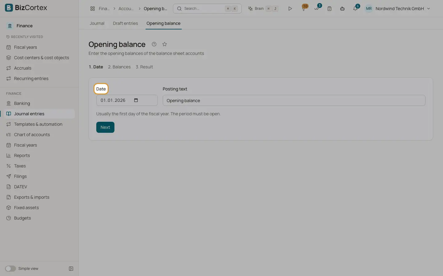The image size is (443, 276).
Task: Open the calendar picker in Date field
Action: pyautogui.click(x=136, y=100)
